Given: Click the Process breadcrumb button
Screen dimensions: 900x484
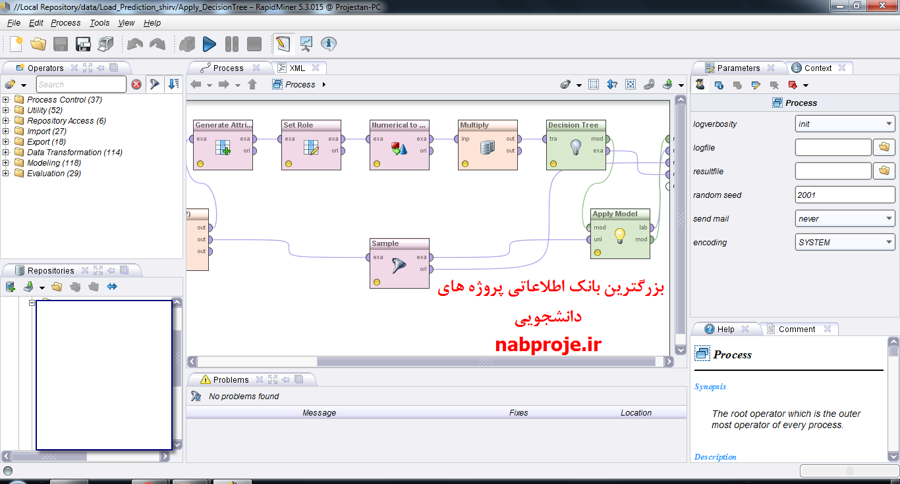Looking at the screenshot, I should tap(295, 84).
